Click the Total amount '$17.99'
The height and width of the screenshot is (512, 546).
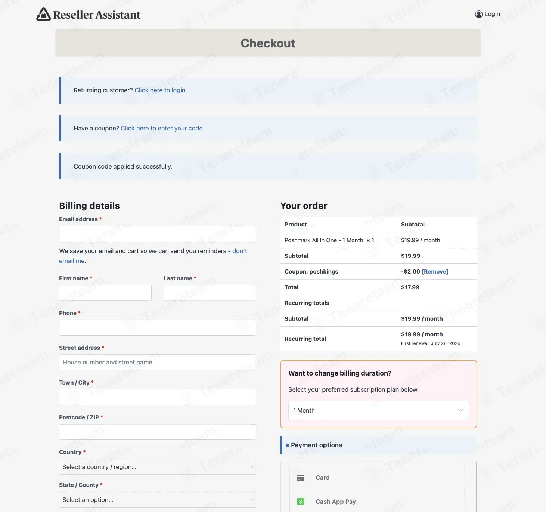point(410,287)
